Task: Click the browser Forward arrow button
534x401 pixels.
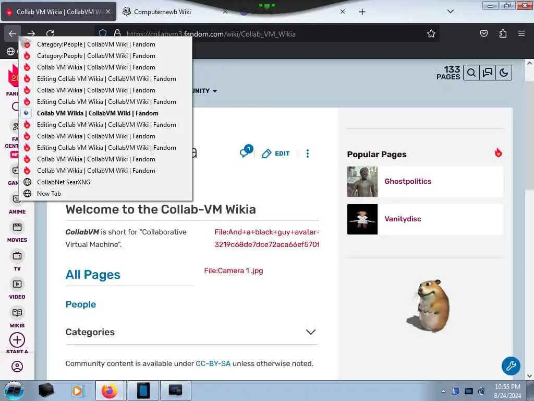Action: (31, 34)
